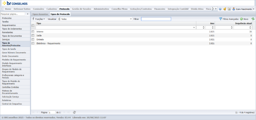The image size is (256, 120).
Task: Click the Novo button label
Action: coord(246,19)
